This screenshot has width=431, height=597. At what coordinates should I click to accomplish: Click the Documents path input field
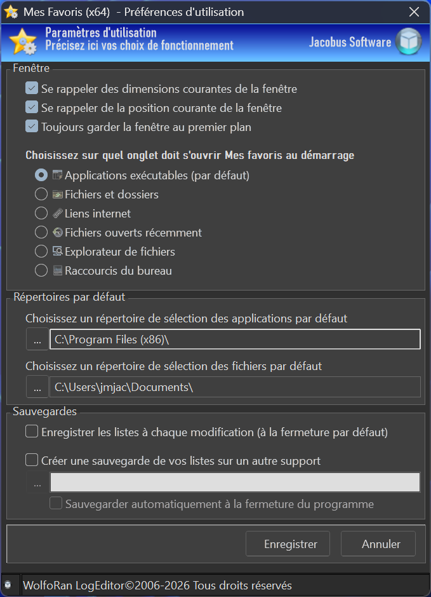(x=235, y=387)
